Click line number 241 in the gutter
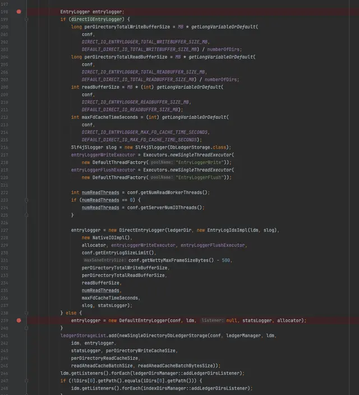Screen dimensions: 359x395 click(4, 336)
